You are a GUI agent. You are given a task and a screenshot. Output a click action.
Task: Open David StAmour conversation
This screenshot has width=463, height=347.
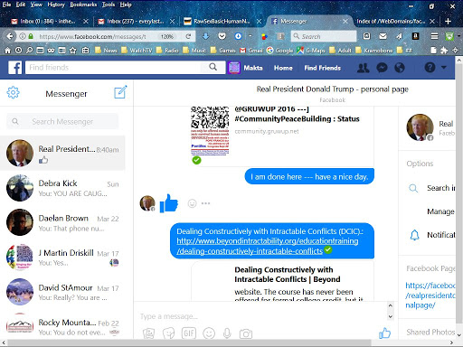point(62,292)
